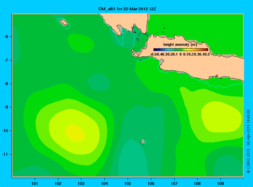The width and height of the screenshot is (253, 187).
Task: Click the small island near 105.6E, 10.5S
Action: click(x=143, y=142)
